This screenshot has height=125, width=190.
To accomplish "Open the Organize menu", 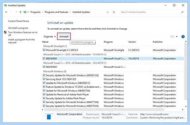I will coord(50,37).
